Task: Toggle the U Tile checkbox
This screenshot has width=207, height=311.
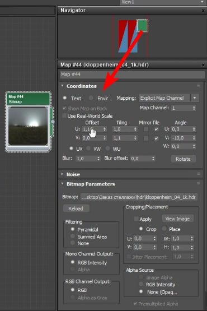Action: coord(157,129)
